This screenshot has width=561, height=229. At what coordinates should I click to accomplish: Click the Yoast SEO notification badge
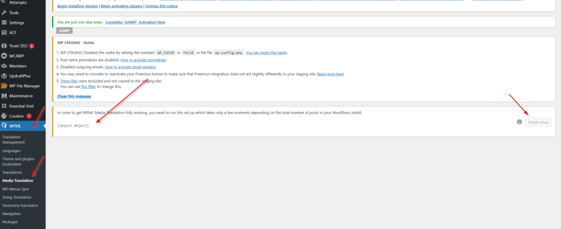click(32, 46)
